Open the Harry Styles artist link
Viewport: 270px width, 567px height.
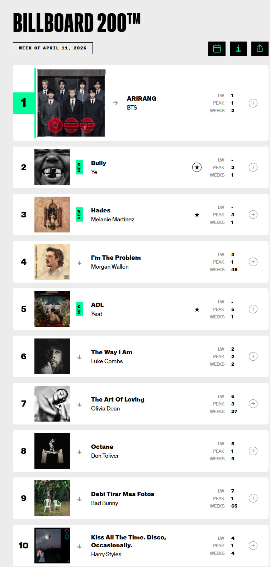pyautogui.click(x=106, y=554)
